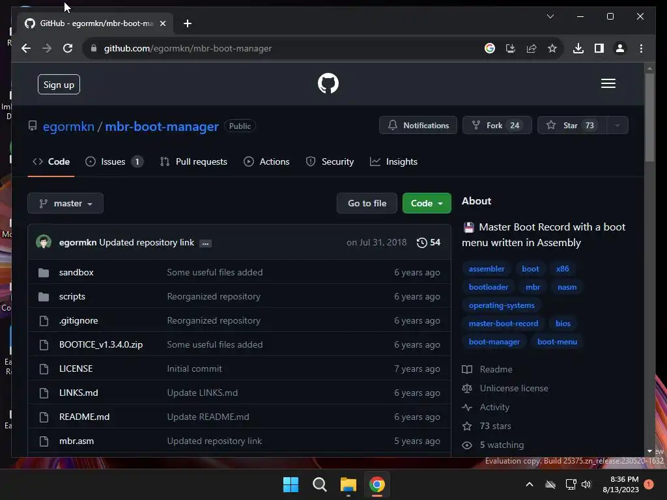
Task: Switch to the Code tab
Action: point(51,161)
